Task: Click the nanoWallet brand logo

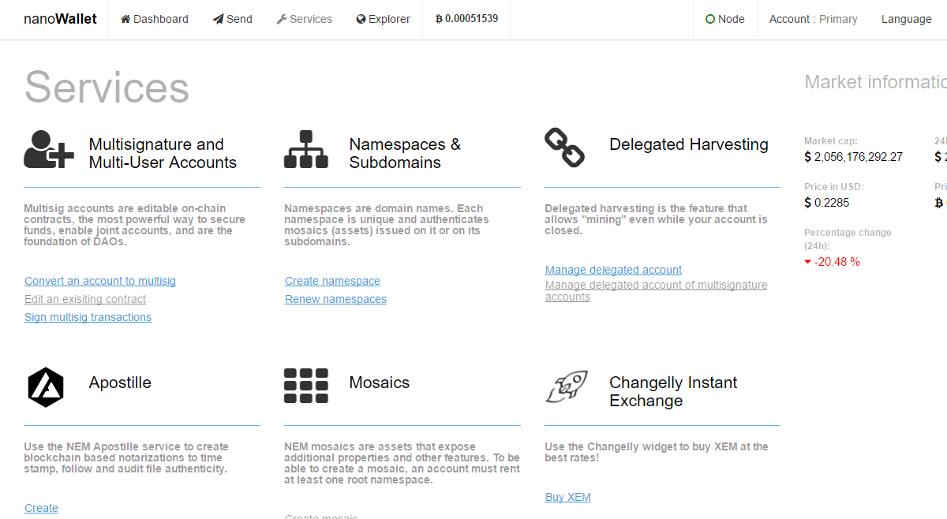Action: [60, 19]
